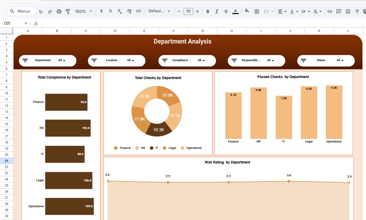The width and height of the screenshot is (366, 220).
Task: Open the Menus search box
Action: tap(20, 11)
